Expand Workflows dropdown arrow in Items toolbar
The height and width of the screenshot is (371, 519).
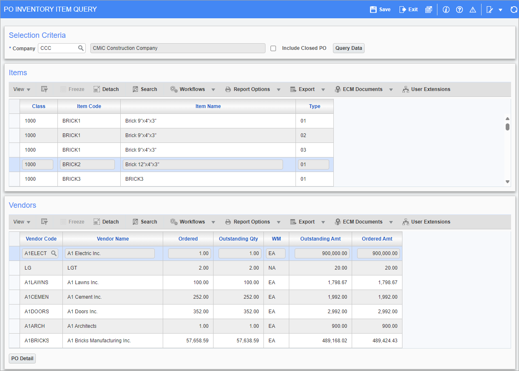tap(213, 90)
